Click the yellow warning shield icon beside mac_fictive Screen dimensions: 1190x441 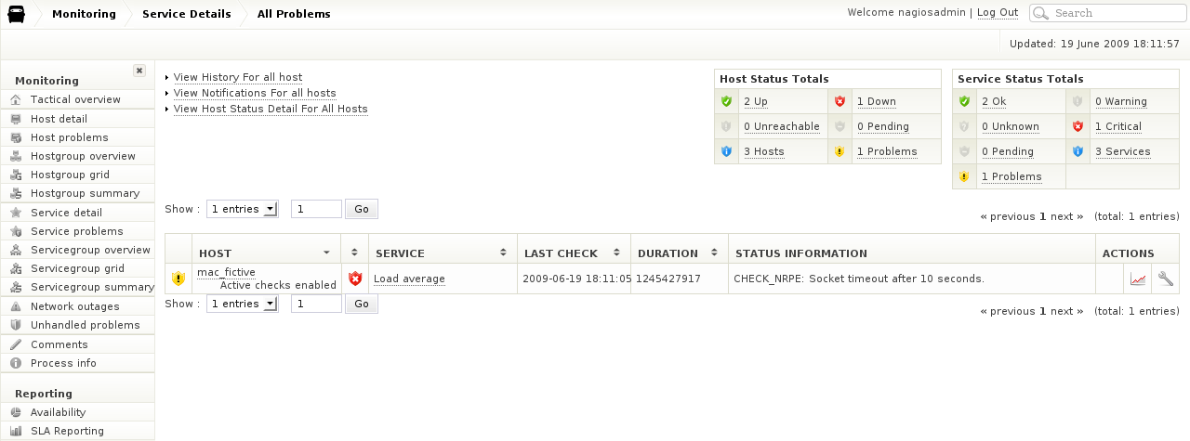178,279
